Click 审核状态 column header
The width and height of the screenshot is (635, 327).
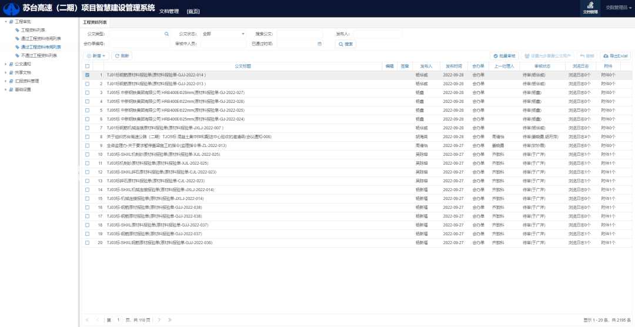tap(542, 66)
